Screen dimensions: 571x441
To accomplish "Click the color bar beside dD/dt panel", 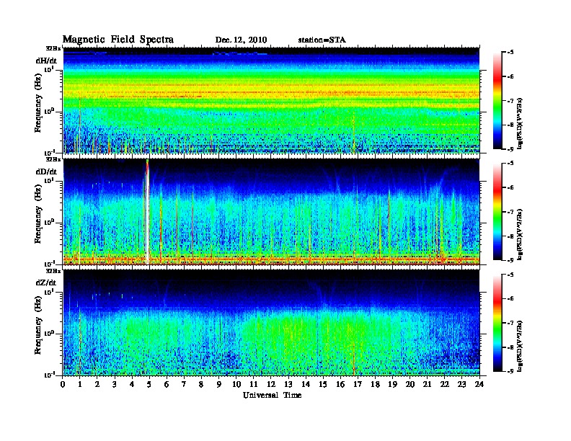I will [x=497, y=212].
